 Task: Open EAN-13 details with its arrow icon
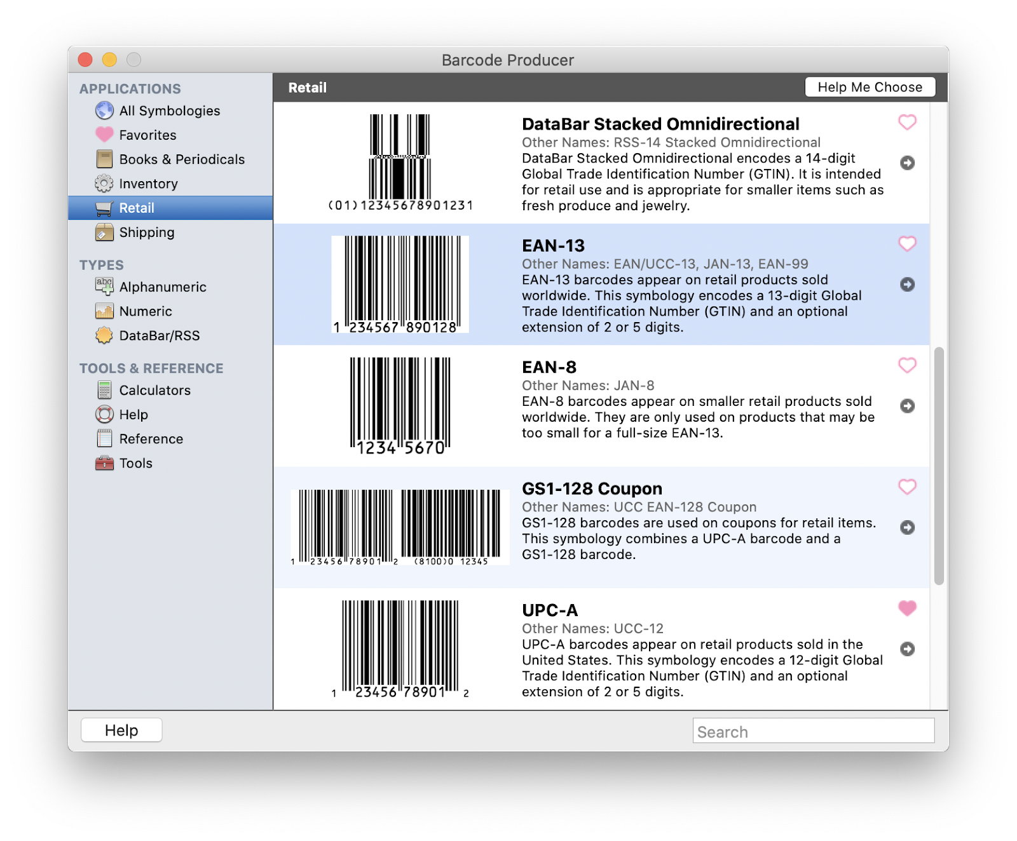coord(908,284)
